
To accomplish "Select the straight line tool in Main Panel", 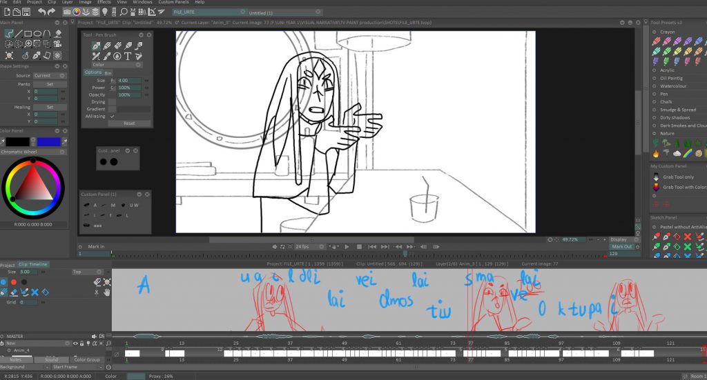I will pos(19,33).
